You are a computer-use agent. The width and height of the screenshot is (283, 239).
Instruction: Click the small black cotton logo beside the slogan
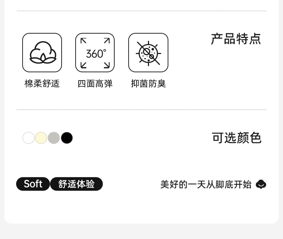[x=261, y=184]
